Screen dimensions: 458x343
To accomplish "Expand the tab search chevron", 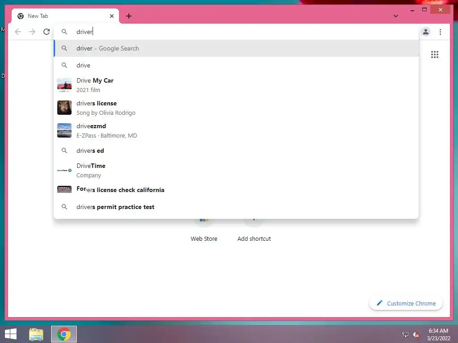I will [395, 16].
